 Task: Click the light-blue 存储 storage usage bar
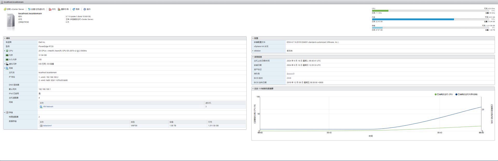pyautogui.click(x=377, y=28)
